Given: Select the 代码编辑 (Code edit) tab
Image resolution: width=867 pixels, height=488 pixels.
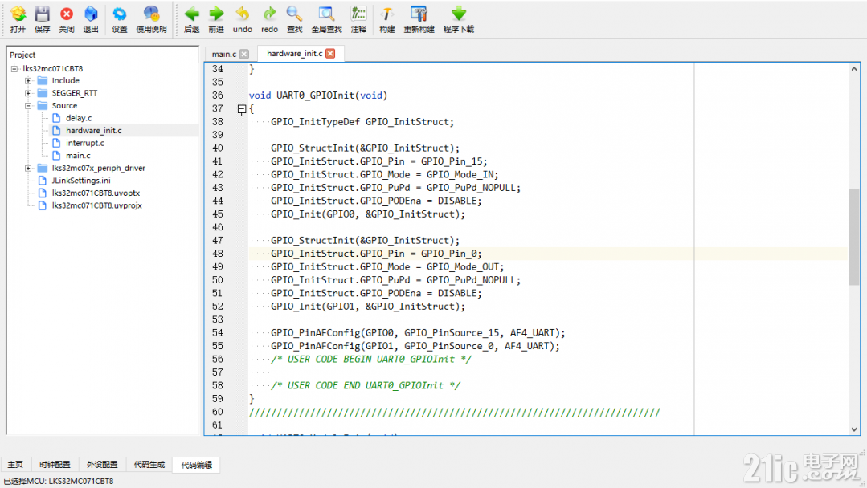Looking at the screenshot, I should [197, 465].
